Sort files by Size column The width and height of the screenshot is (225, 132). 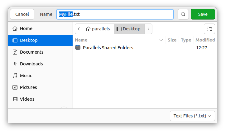[x=172, y=40]
